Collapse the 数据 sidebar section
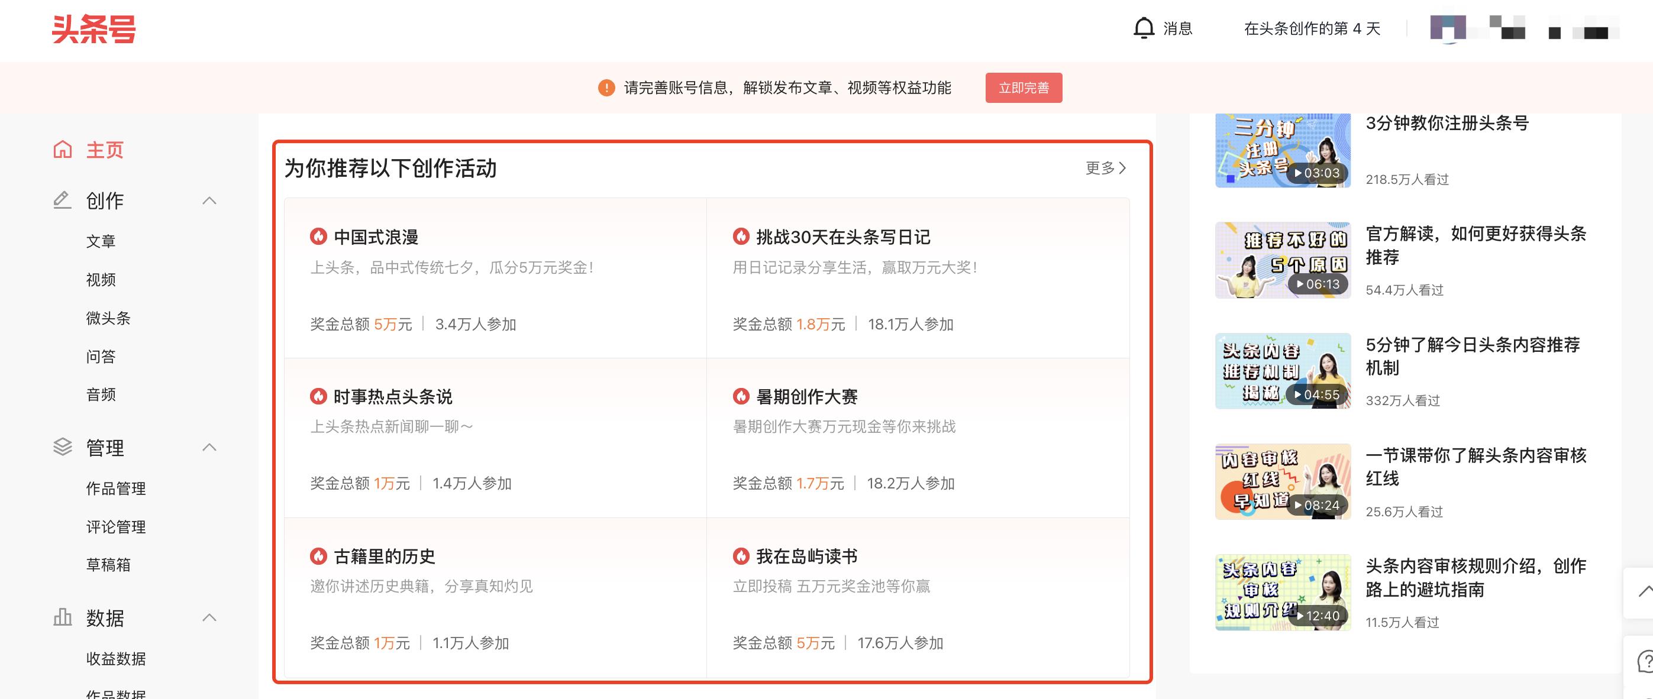Viewport: 1653px width, 699px height. (x=209, y=617)
